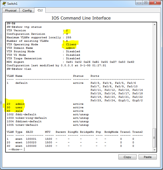Viewport: 163px width, 170px height.
Task: Click the 'default' VLAN 1 name
Action: tap(21, 83)
